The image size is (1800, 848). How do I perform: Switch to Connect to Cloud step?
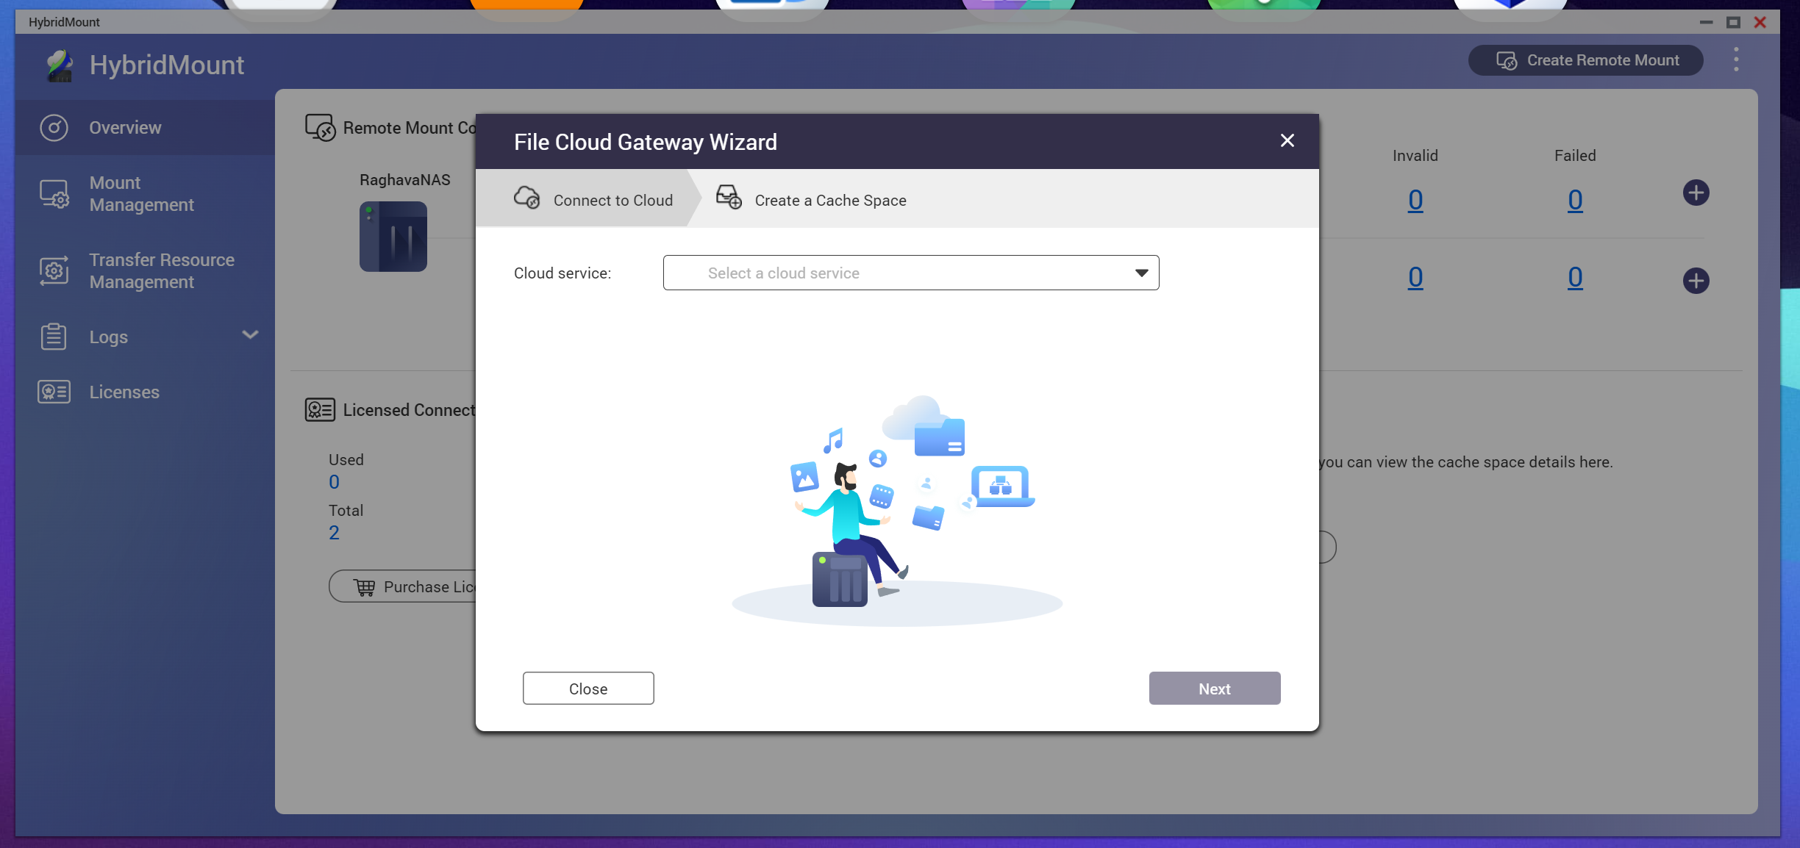[593, 199]
